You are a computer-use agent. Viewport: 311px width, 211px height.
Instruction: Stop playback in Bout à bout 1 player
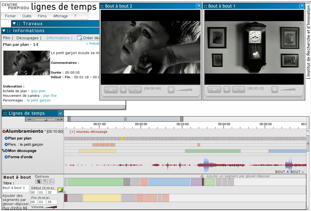click(227, 90)
